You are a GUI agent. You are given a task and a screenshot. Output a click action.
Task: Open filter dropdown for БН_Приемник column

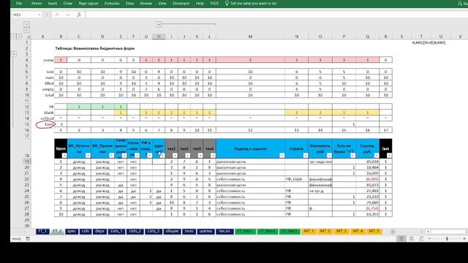(x=111, y=156)
